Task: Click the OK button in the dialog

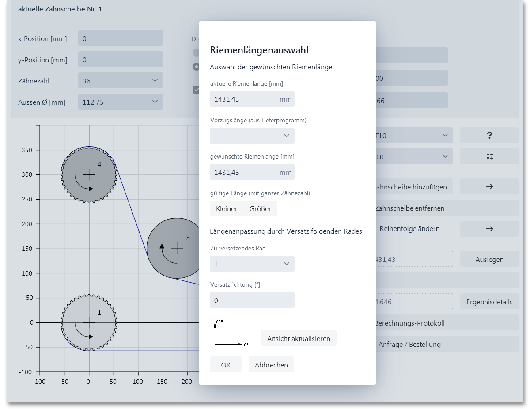Action: click(x=226, y=365)
